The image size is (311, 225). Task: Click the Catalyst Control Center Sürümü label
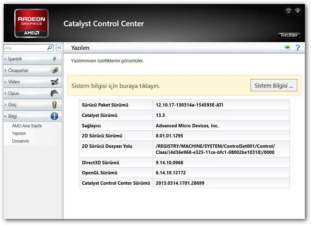[x=116, y=183]
